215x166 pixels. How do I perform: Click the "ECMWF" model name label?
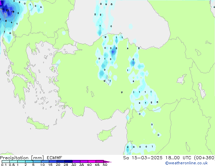pos(55,158)
